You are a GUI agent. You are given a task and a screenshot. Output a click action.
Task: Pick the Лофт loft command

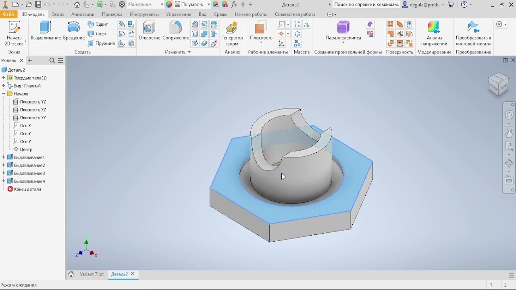click(97, 34)
